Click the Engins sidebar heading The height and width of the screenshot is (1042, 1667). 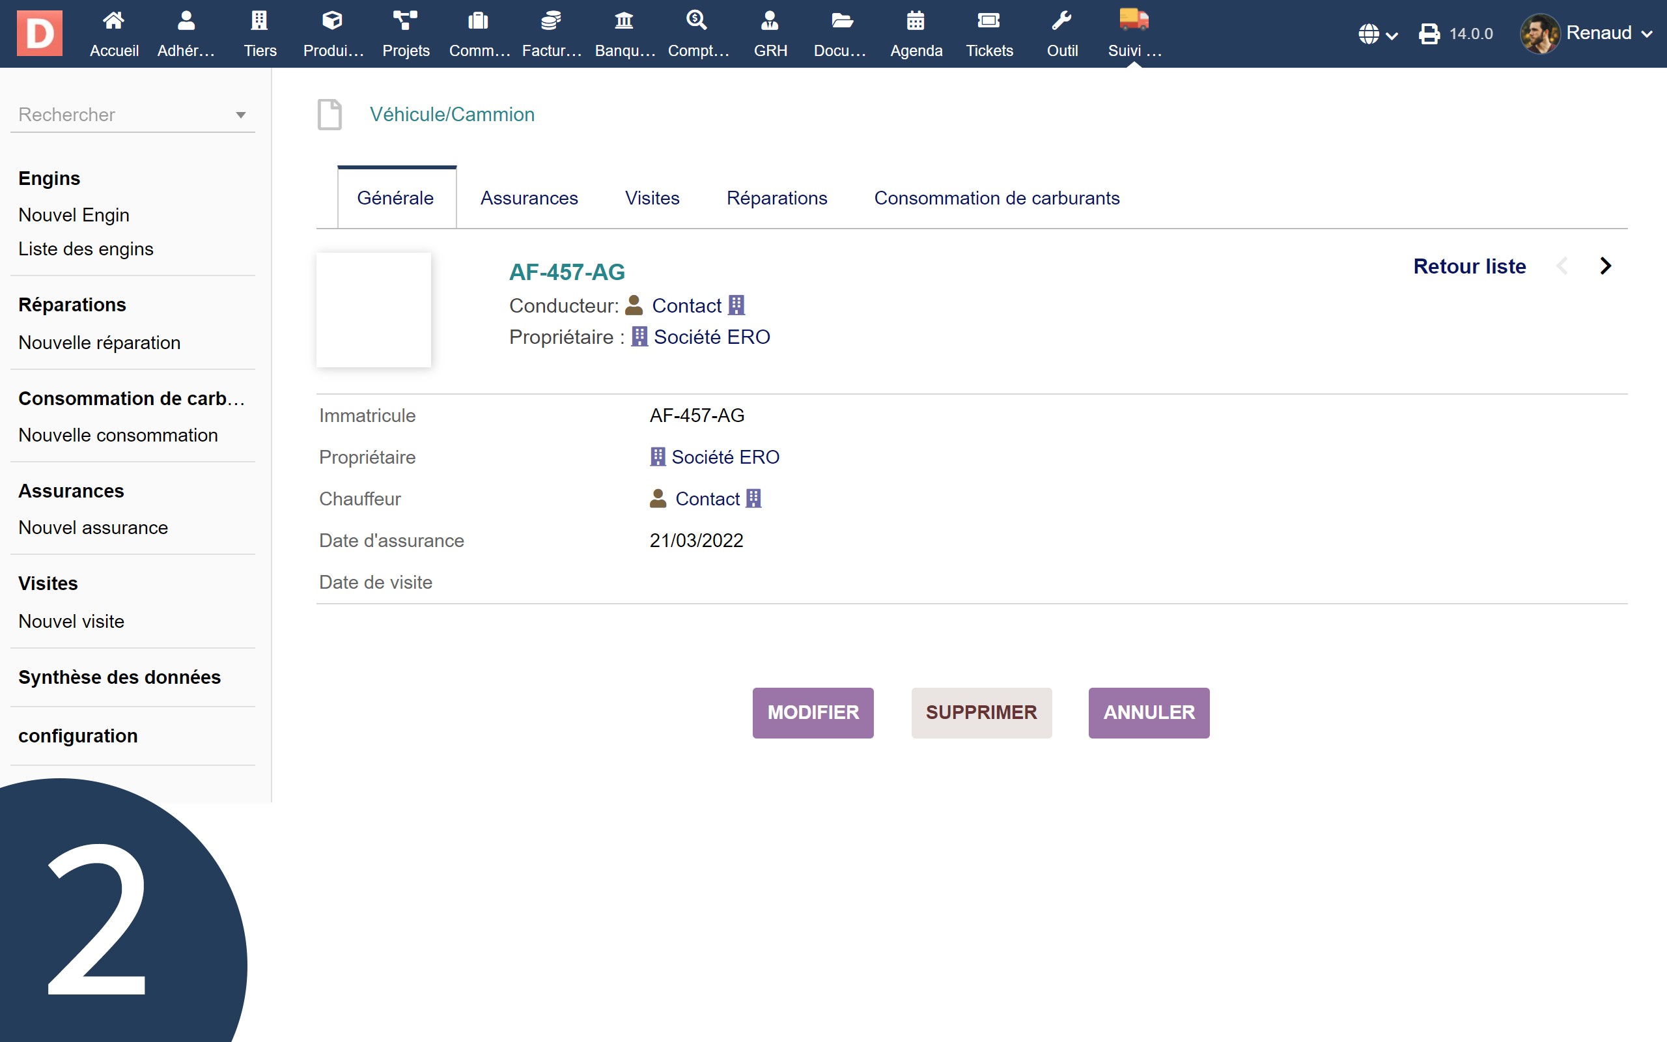coord(49,178)
